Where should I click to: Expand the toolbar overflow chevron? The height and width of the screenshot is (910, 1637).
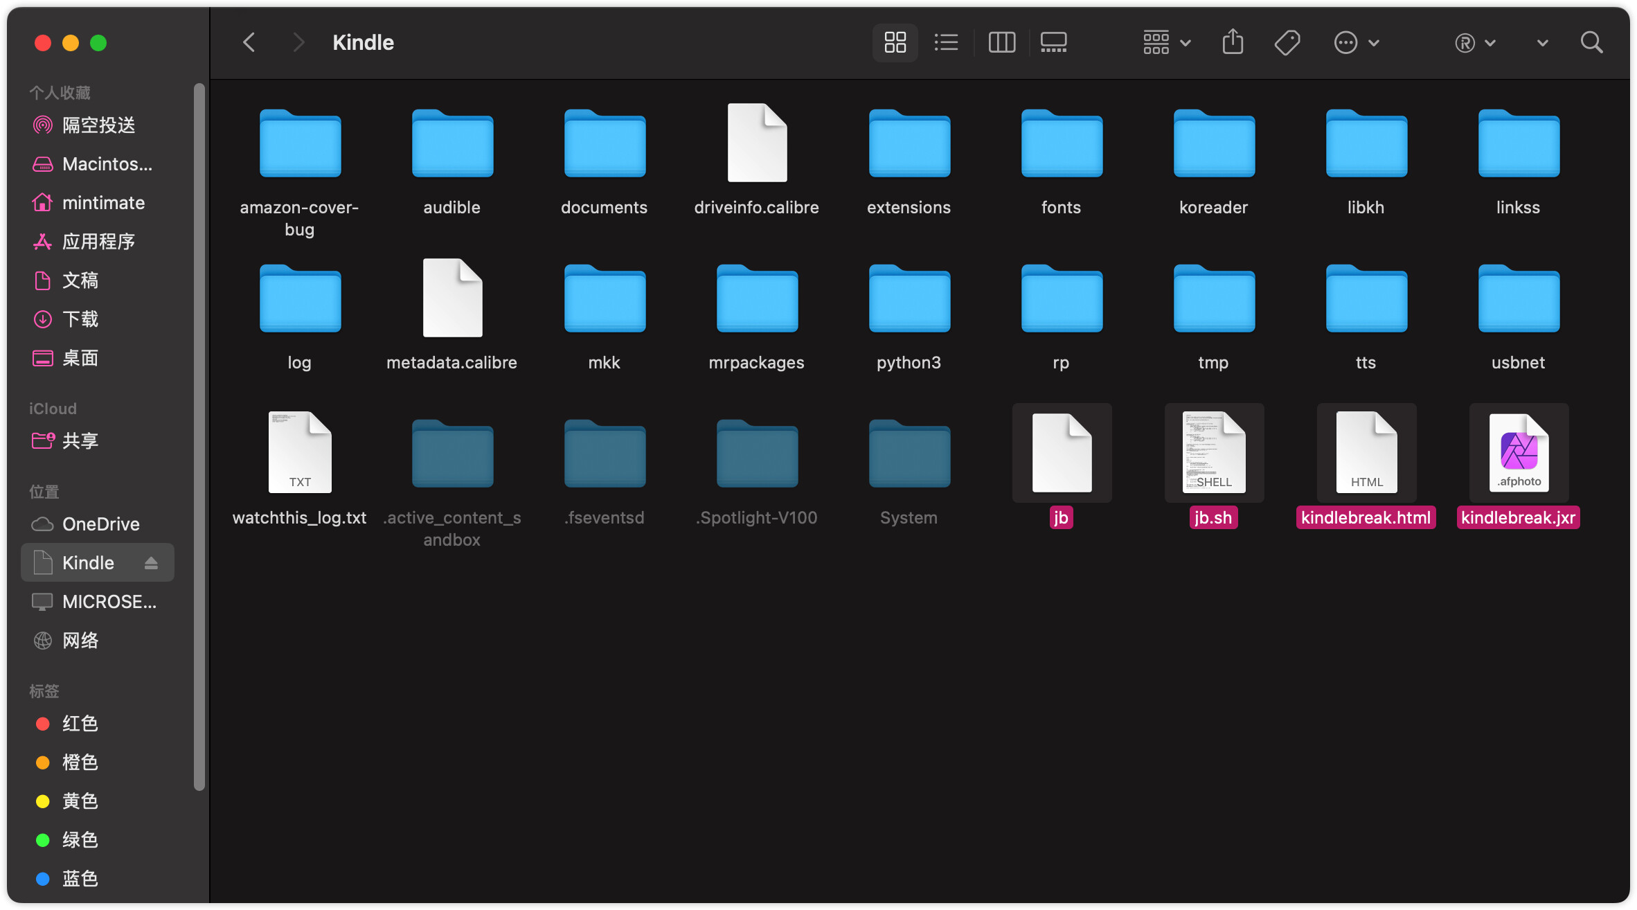click(x=1542, y=43)
